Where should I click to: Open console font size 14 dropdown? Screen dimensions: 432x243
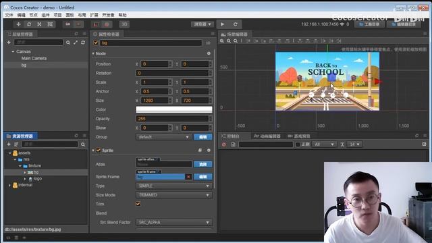(x=354, y=144)
